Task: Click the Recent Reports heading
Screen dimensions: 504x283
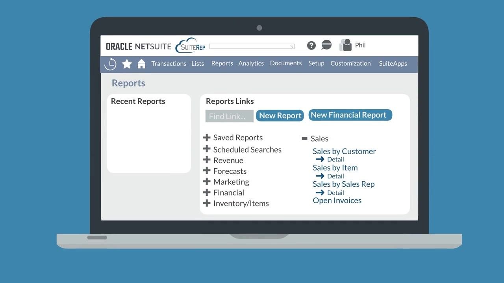Action: 138,101
